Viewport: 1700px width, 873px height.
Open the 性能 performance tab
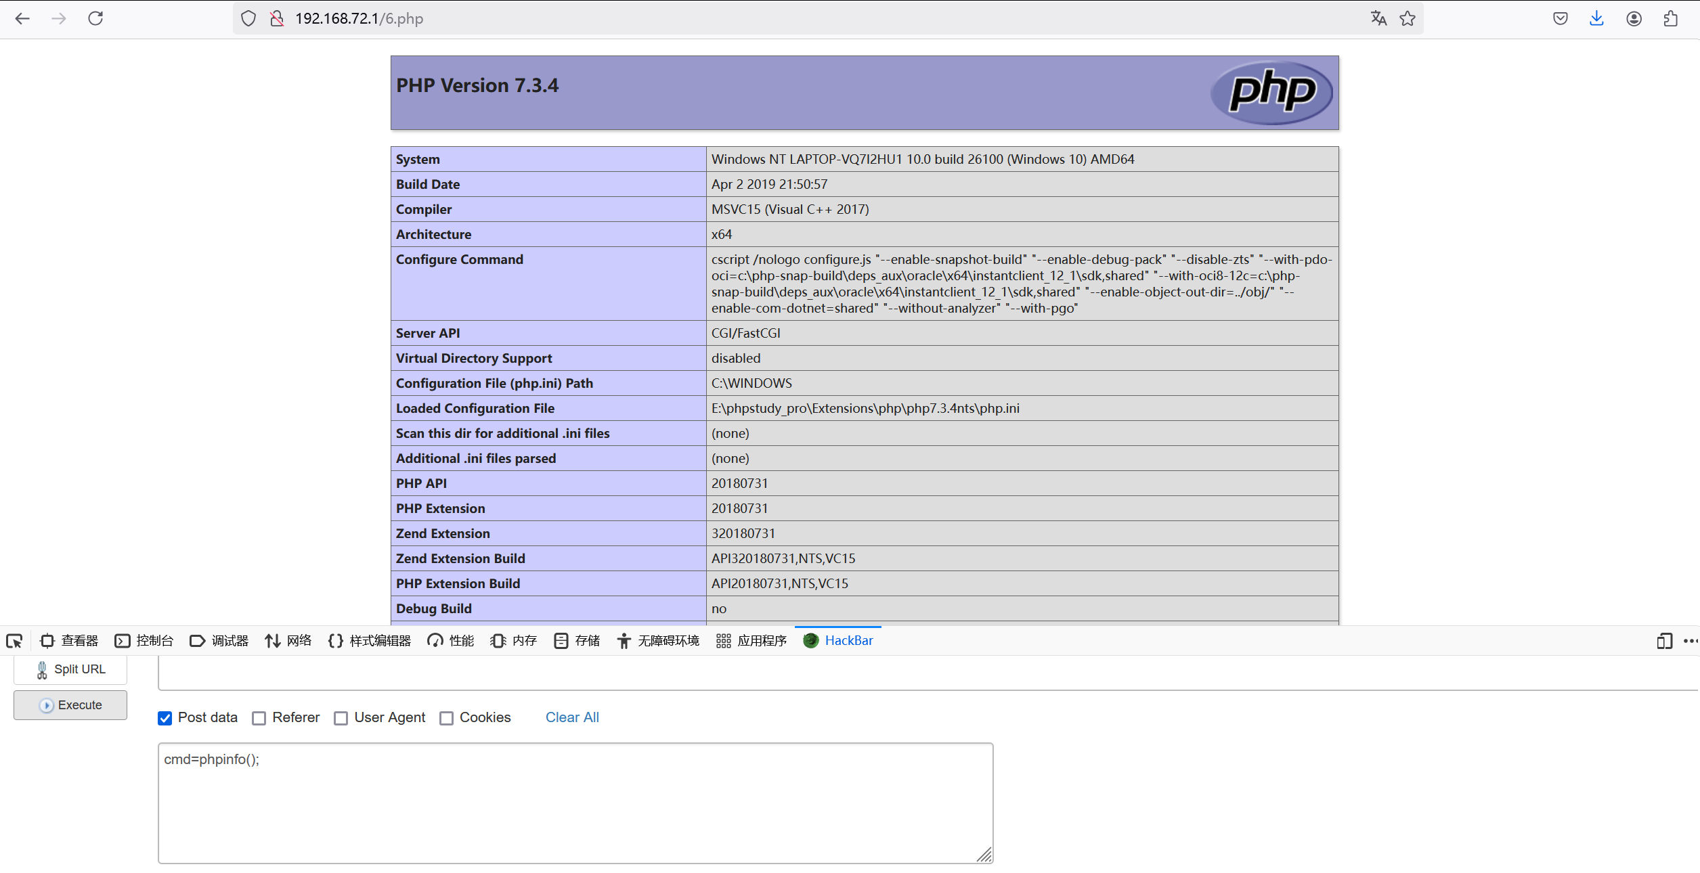[x=451, y=640]
